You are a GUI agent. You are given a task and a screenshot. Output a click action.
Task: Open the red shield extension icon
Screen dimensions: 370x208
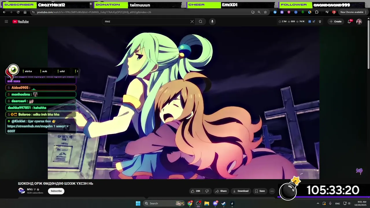(x=289, y=12)
